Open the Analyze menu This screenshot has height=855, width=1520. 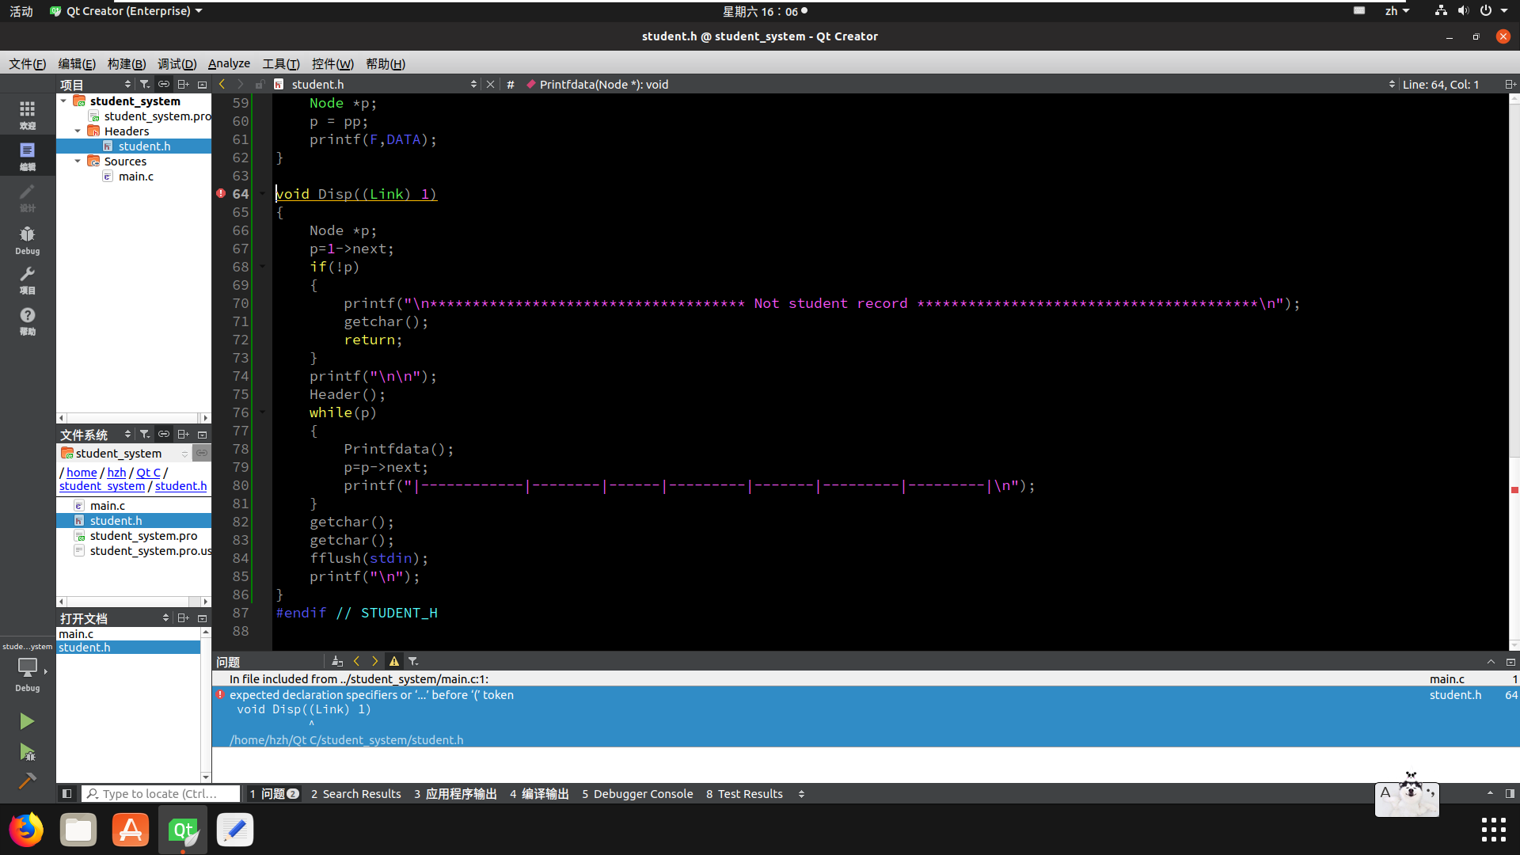[x=229, y=63]
